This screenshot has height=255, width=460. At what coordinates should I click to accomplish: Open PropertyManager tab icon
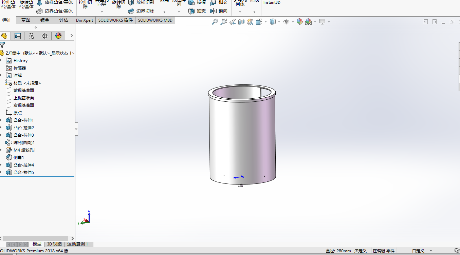[x=18, y=36]
